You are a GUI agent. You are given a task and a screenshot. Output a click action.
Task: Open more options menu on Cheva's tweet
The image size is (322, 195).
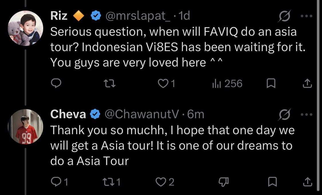[306, 114]
